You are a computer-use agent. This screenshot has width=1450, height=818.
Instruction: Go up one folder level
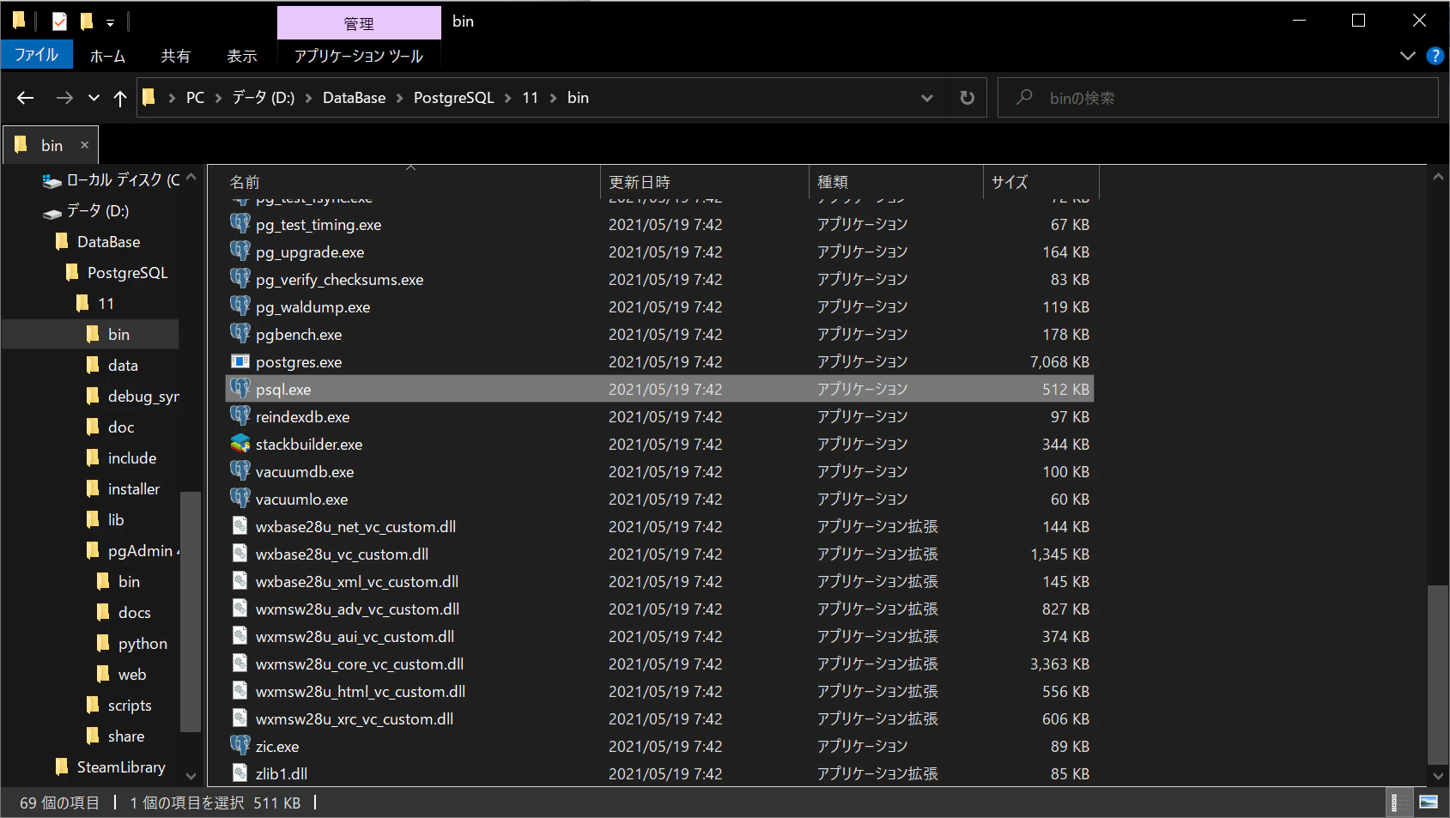[120, 98]
